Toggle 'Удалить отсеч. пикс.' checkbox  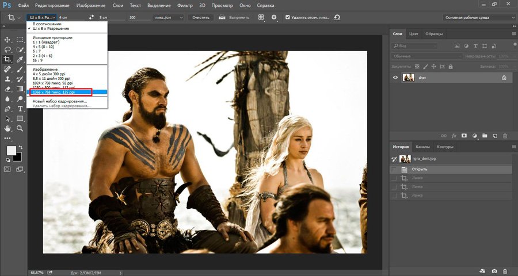tap(288, 17)
